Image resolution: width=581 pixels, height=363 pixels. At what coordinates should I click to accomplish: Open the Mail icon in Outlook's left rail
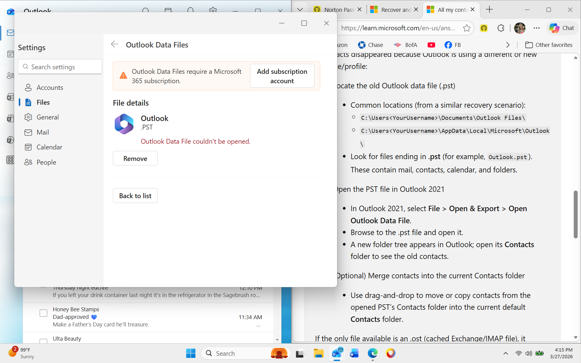pos(10,33)
